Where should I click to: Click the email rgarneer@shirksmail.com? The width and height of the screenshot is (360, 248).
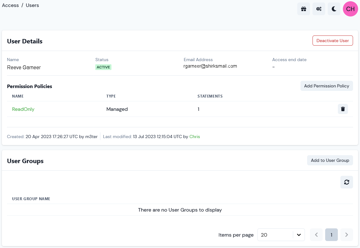click(210, 66)
